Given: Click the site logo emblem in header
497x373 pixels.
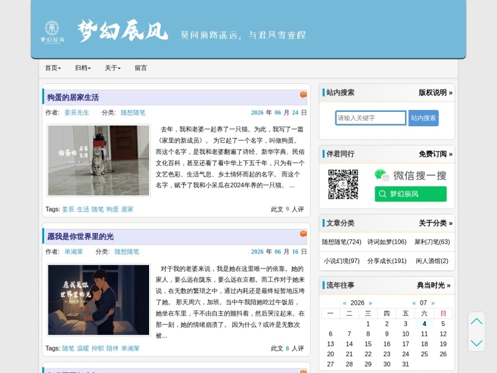Looking at the screenshot, I should (x=52, y=32).
